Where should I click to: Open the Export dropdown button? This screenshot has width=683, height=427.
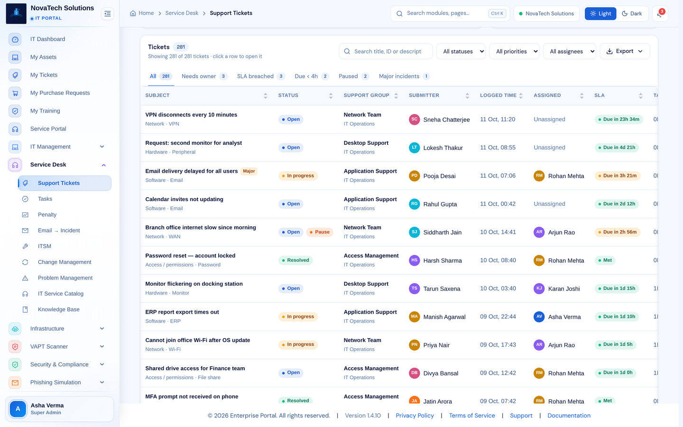625,51
